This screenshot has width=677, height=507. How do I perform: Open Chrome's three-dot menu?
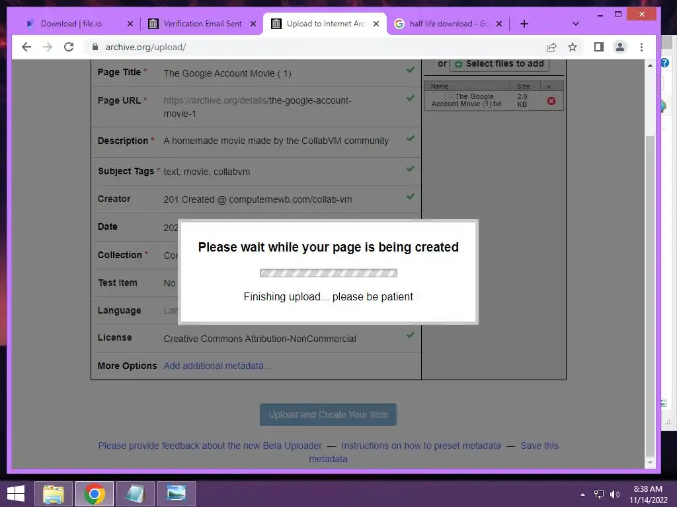point(641,47)
